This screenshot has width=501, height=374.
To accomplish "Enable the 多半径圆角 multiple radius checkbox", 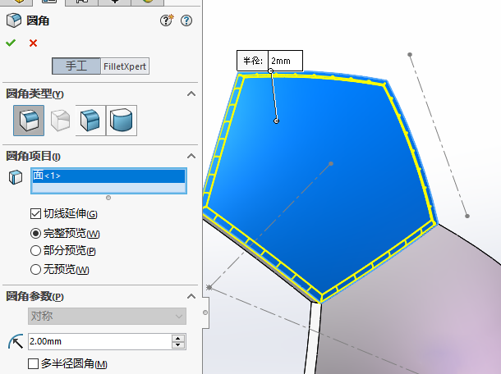I will (34, 363).
